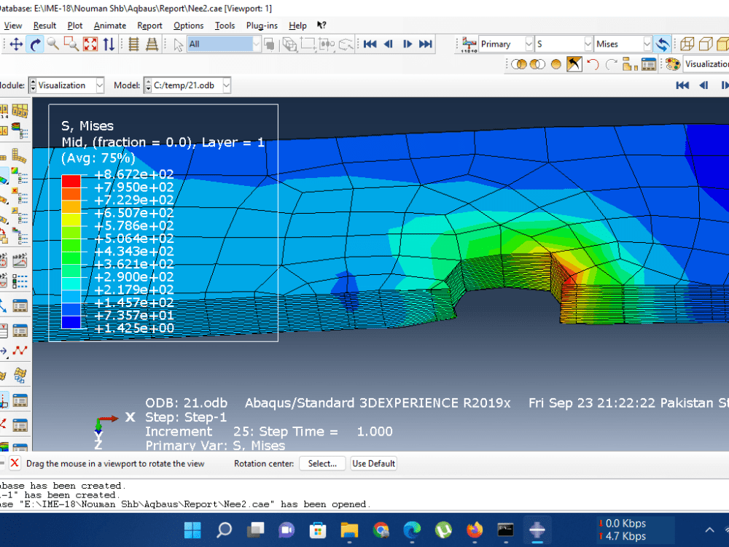729x547 pixels.
Task: Click the XY data red curve icon
Action: 20,350
